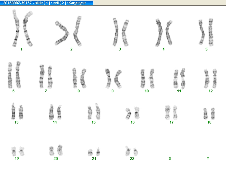Image resolution: width=226 pixels, height=174 pixels.
Task: Click the green label '2'
Action: coord(71,49)
